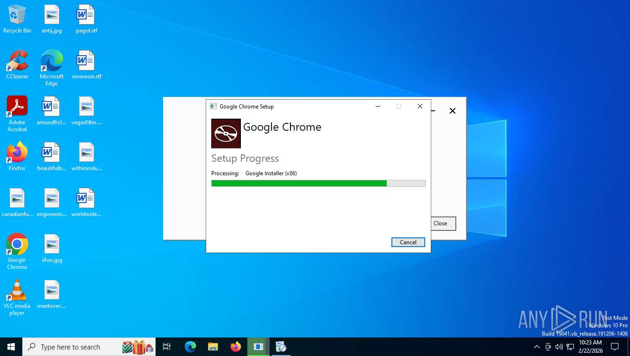Select the antij.jpg desktop file
630x356 pixels.
click(x=52, y=19)
